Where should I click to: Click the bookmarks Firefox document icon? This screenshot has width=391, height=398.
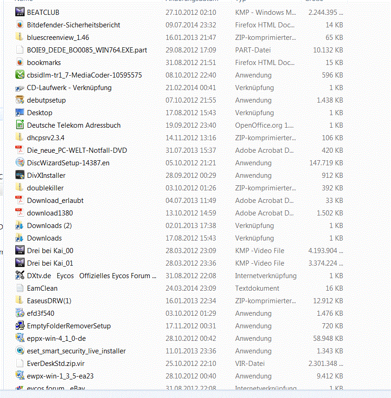coord(20,62)
